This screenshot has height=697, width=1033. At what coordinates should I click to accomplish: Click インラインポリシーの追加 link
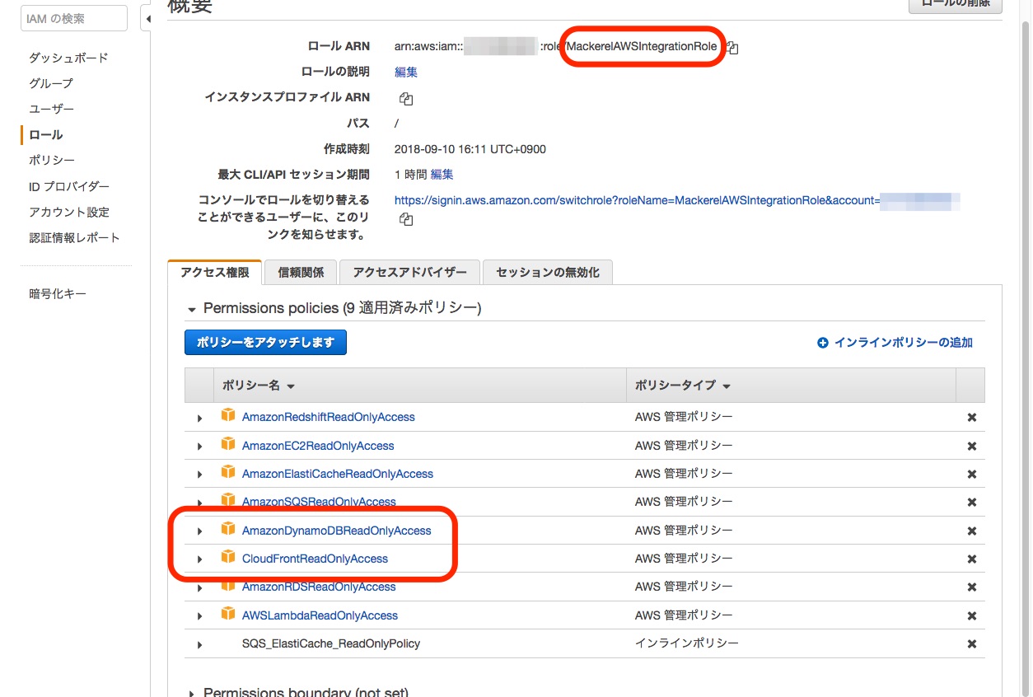click(x=895, y=343)
